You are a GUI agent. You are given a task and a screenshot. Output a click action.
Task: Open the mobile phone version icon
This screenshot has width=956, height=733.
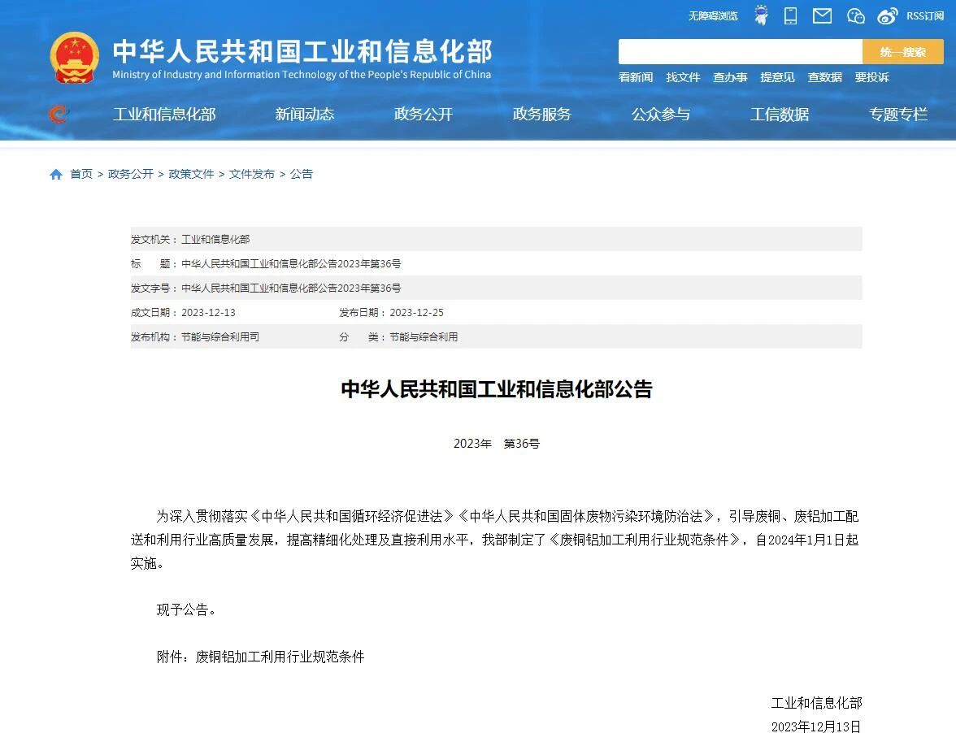[790, 15]
